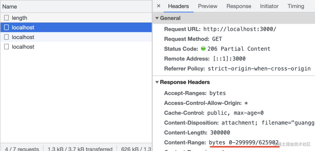Screen dimensions: 315x151
Task: Switch to the Headers tab
Action: [178, 6]
